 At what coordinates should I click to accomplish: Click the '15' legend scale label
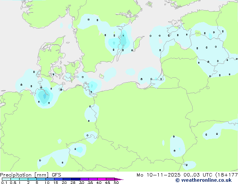[x=56, y=182]
